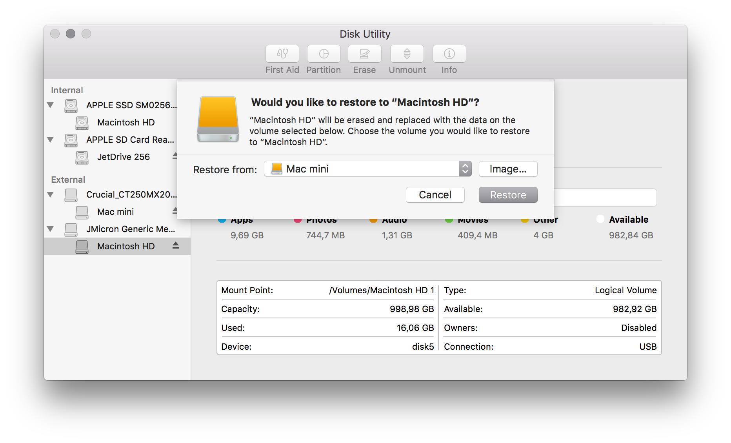Open the Restore from dropdown showing Mac mini
The width and height of the screenshot is (731, 443).
point(368,169)
